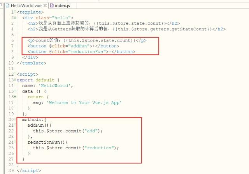Click the closing </script> tag line
The image size is (249, 174).
pos(29,171)
